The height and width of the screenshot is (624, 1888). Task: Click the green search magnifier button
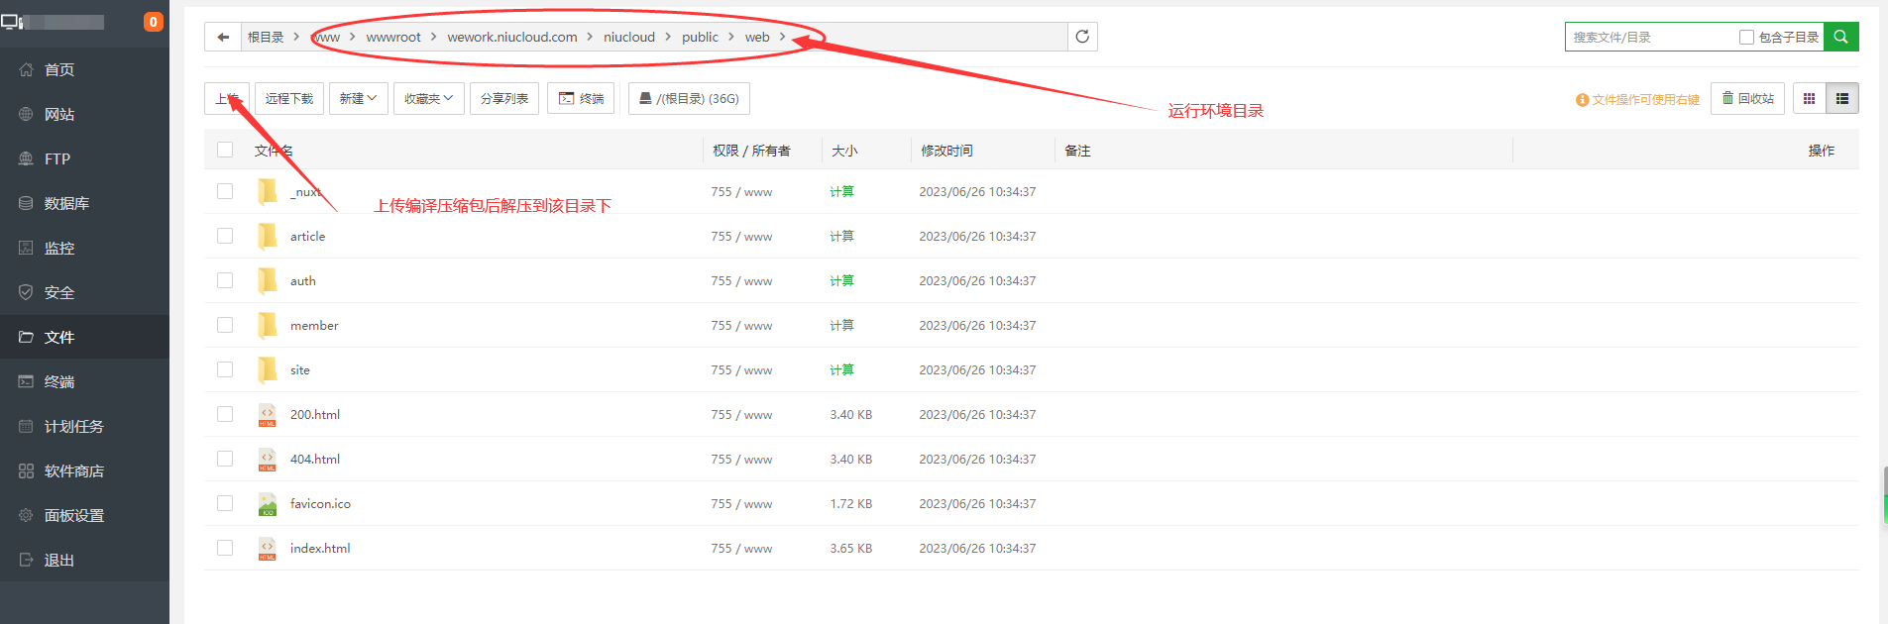tap(1840, 37)
